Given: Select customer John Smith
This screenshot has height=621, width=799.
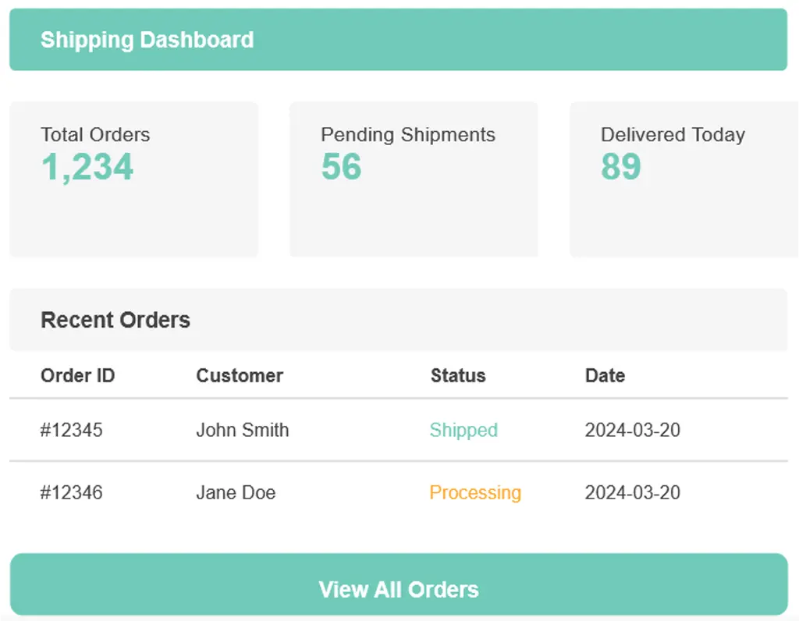Looking at the screenshot, I should [242, 430].
